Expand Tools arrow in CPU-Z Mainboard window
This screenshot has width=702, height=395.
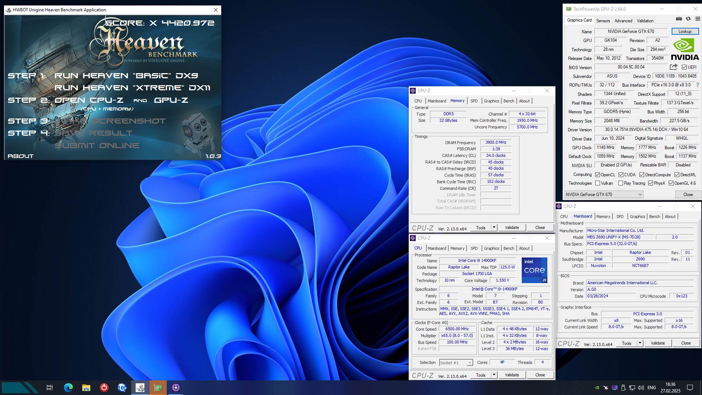click(639, 343)
